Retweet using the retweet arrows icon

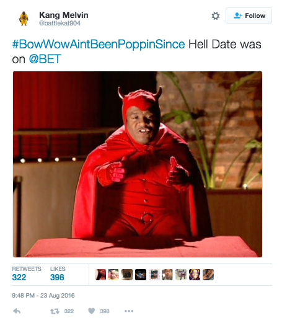point(55,311)
